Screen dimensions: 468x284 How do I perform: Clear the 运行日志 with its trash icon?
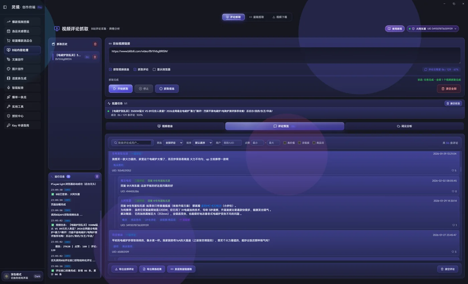click(x=97, y=177)
